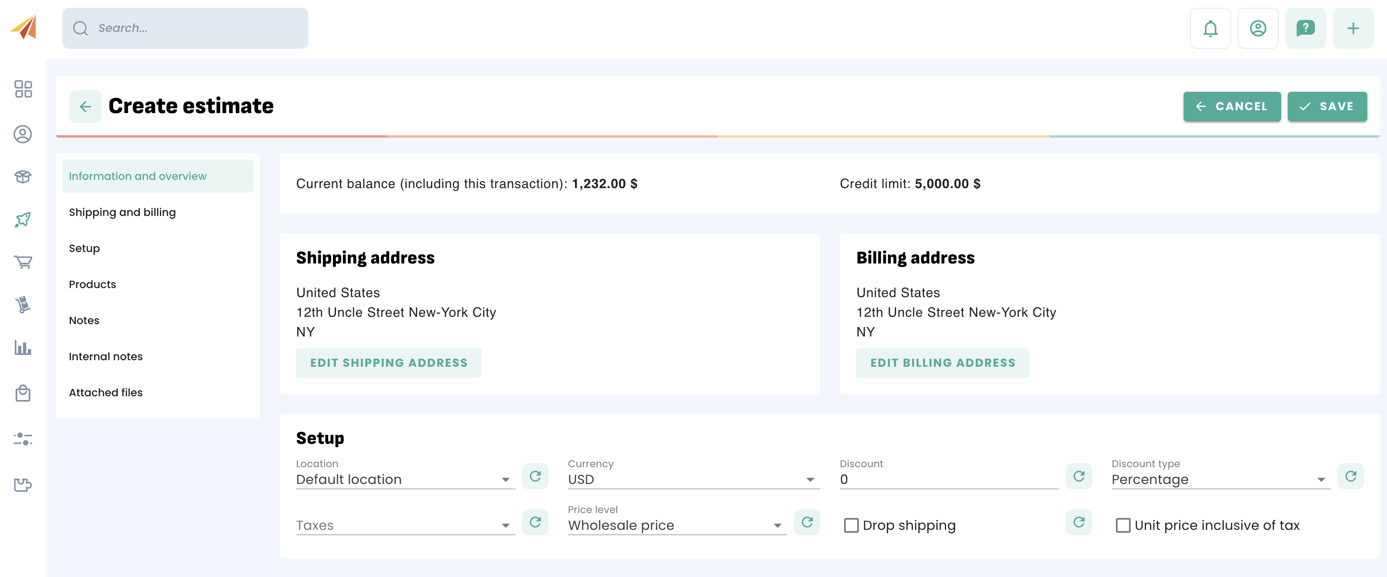Open the shopping cart sidebar icon
Viewport: 1387px width, 577px height.
click(23, 262)
